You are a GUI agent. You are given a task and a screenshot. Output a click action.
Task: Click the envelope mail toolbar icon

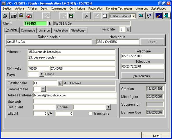click(x=29, y=16)
